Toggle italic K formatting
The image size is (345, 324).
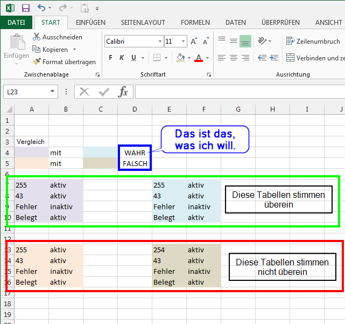pos(123,58)
